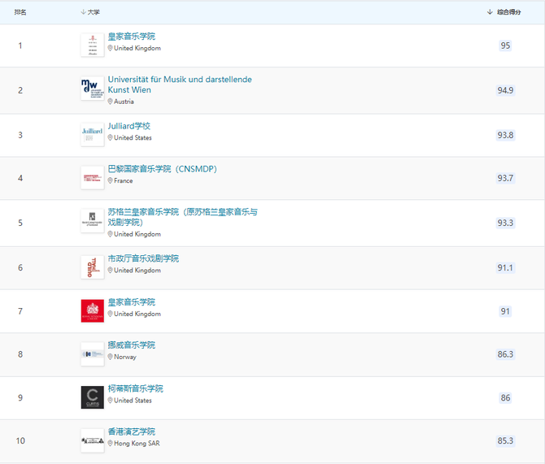Open 香港演艺学院 link
The image size is (545, 464).
click(132, 431)
